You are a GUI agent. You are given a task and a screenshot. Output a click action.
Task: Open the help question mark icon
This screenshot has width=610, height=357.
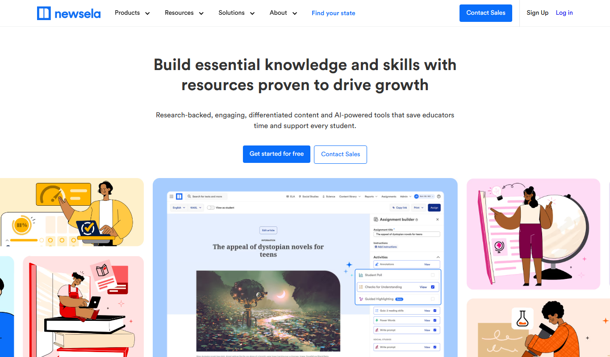point(439,196)
